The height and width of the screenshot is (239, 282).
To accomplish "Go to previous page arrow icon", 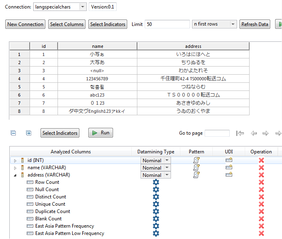I will (x=254, y=133).
